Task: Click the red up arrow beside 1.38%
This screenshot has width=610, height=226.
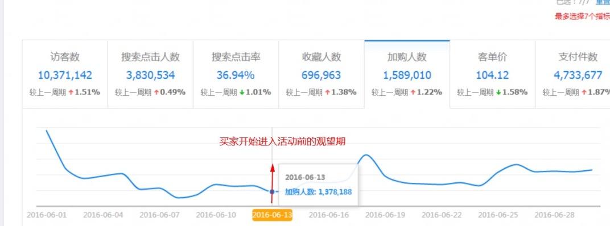Action: (x=328, y=93)
